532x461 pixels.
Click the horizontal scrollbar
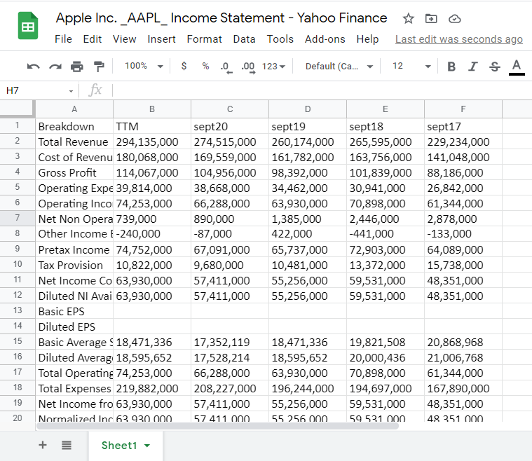(x=217, y=426)
